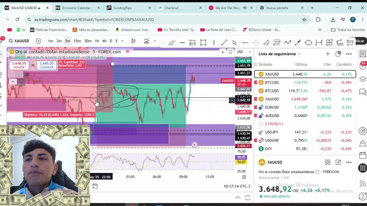
Task: Select the ellipse shape tool
Action: point(308,43)
